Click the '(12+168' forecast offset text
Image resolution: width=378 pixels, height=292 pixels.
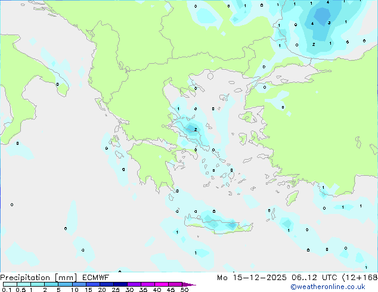(x=360, y=278)
